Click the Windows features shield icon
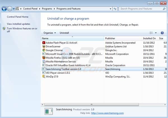Image resolution: width=168 pixels, height=118 pixels. coord(4,29)
